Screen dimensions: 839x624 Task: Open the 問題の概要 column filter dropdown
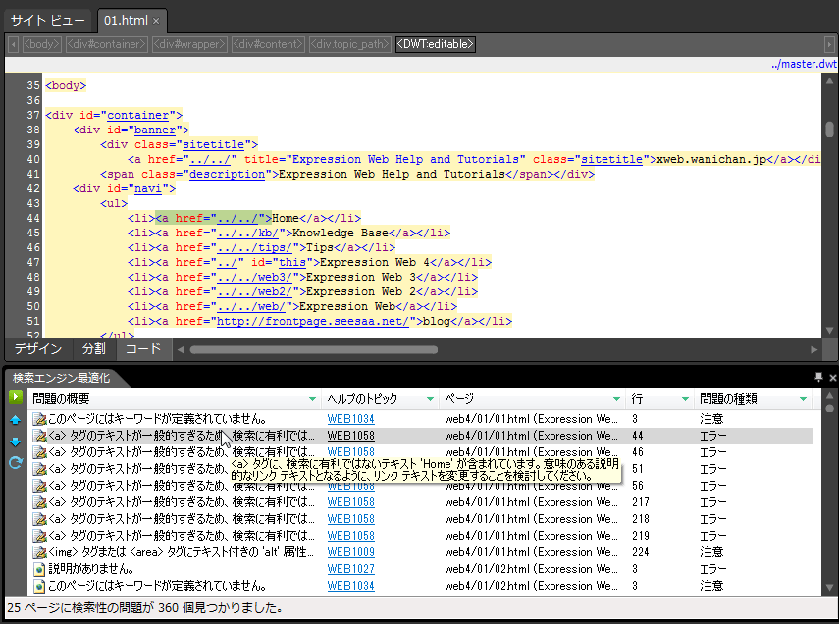click(x=313, y=399)
